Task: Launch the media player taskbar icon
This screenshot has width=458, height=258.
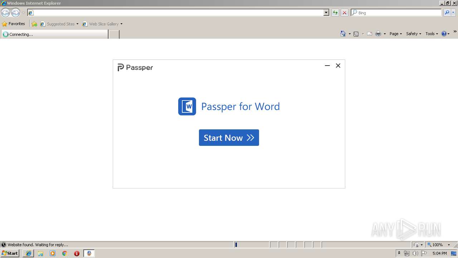Action: click(x=53, y=253)
